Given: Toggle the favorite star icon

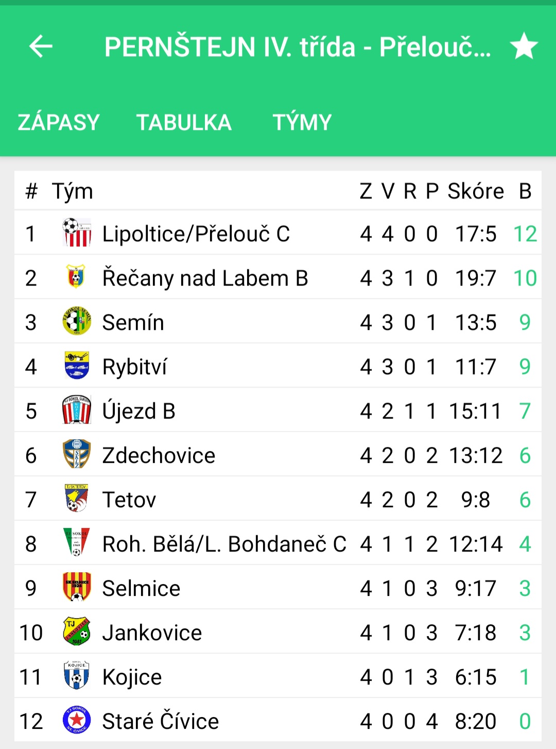Looking at the screenshot, I should click(x=524, y=46).
